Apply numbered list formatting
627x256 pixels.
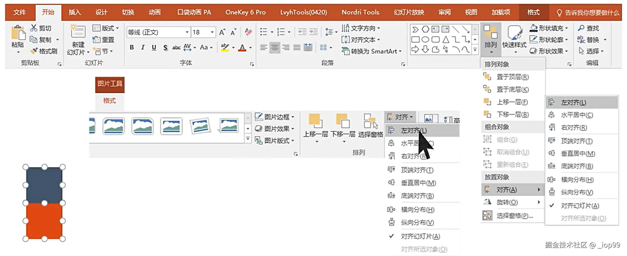coord(281,32)
